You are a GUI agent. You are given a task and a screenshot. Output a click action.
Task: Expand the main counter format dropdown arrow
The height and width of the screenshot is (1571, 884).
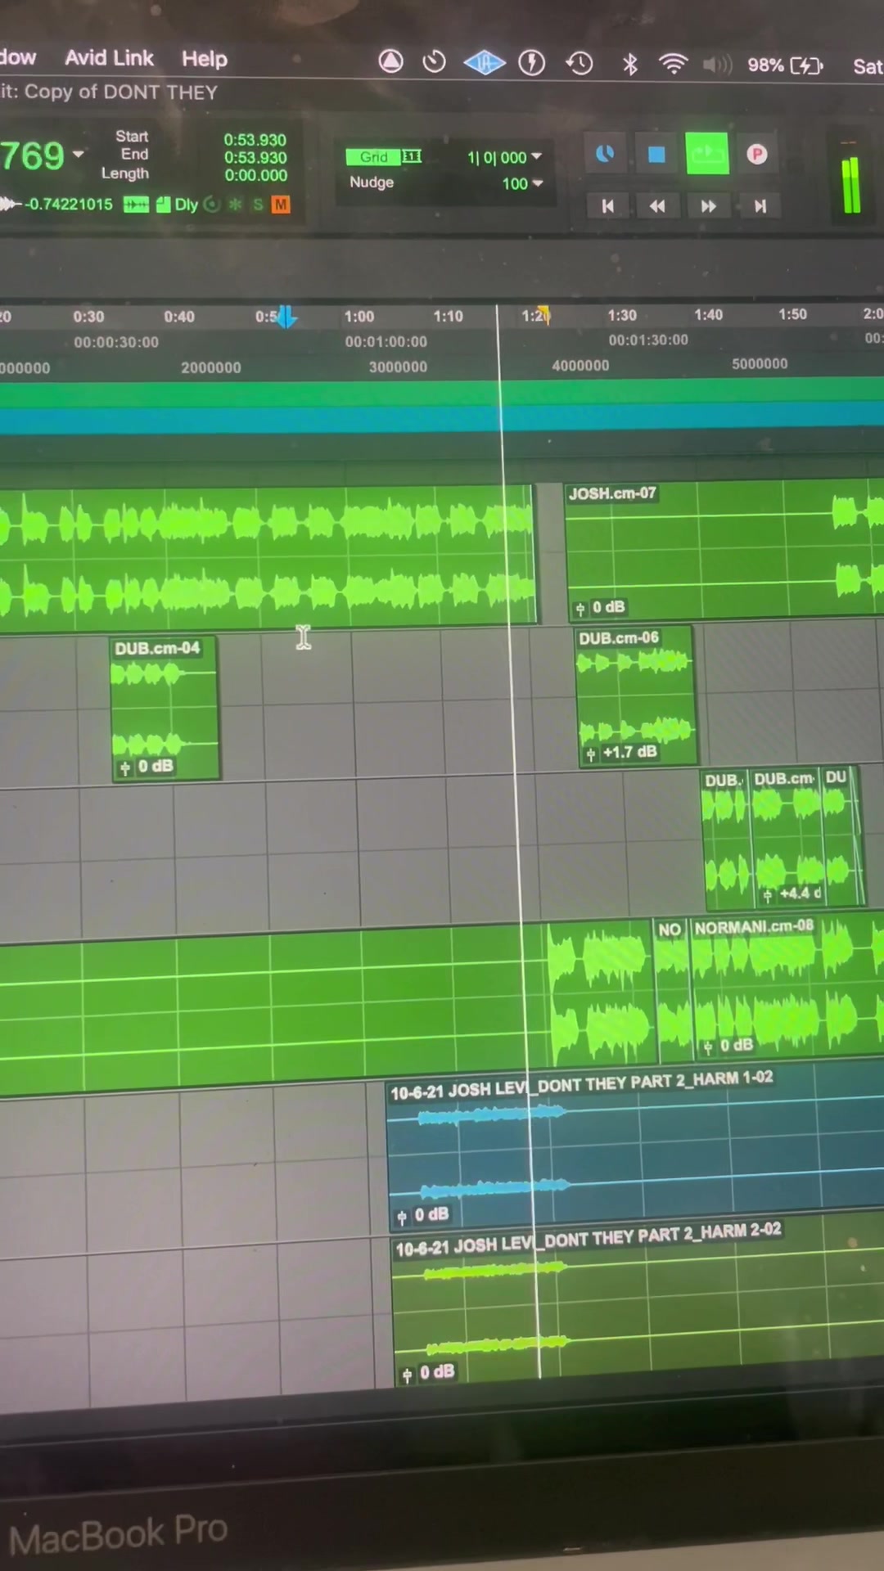[79, 154]
